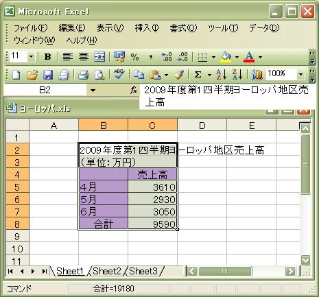Screen dimensions: 319x297
Task: Click the AutoSum sigma icon
Action: coord(198,75)
